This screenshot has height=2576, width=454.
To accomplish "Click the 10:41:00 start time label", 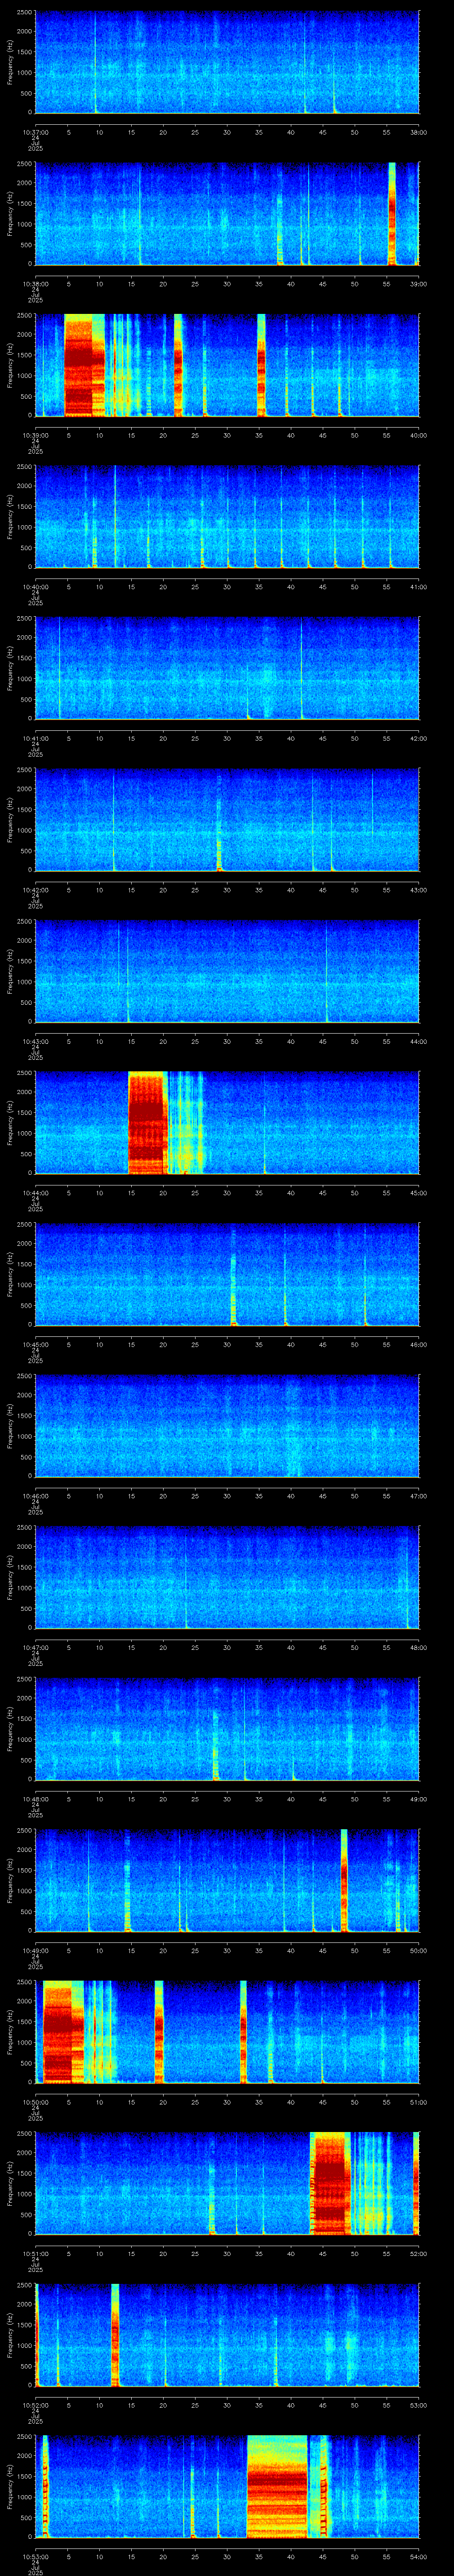I will pos(35,738).
